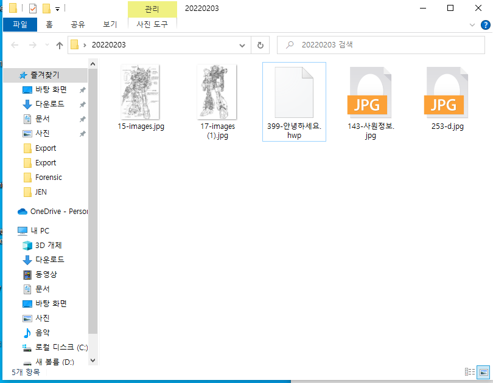493x383 pixels.
Task: Open 다운로드 under 내 PC
Action: coord(50,260)
